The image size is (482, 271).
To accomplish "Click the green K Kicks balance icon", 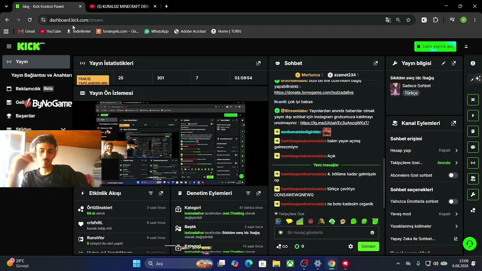I will [x=297, y=247].
